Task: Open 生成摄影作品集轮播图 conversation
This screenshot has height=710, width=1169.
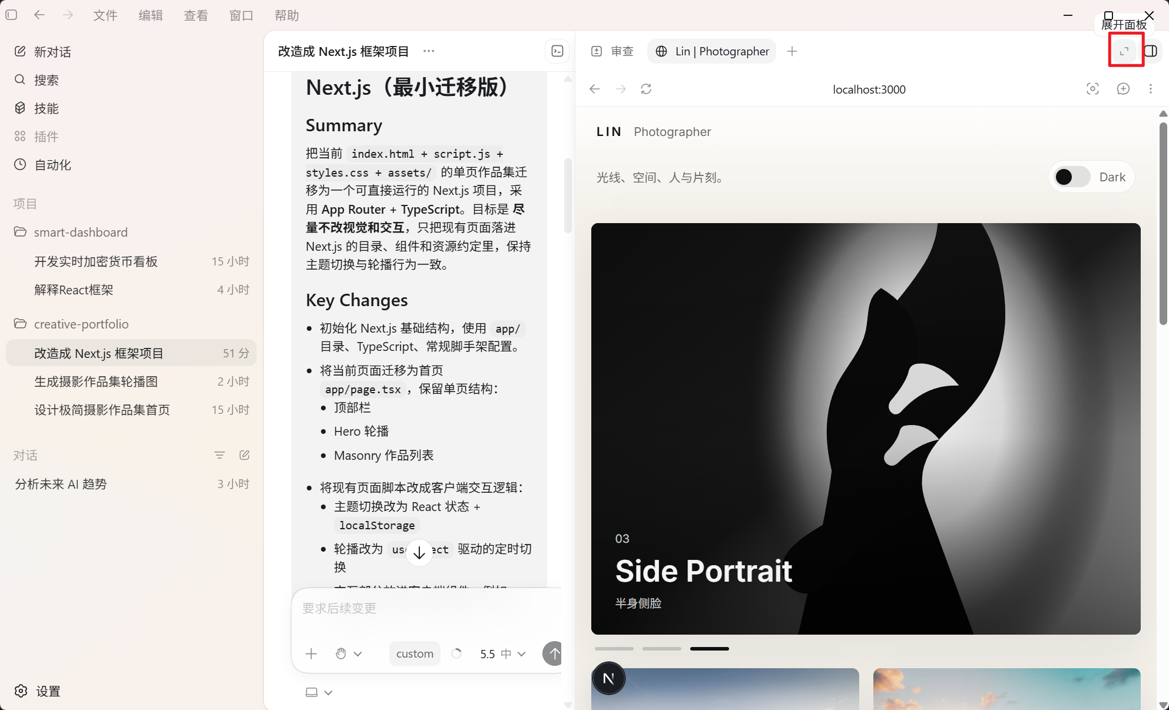Action: 131,381
